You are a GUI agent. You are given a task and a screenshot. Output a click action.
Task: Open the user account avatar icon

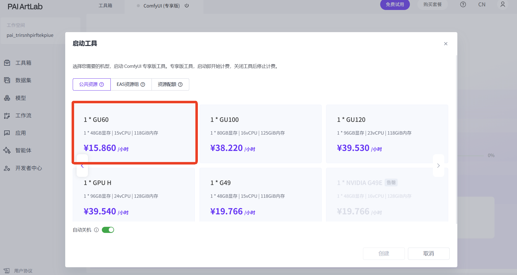click(503, 4)
